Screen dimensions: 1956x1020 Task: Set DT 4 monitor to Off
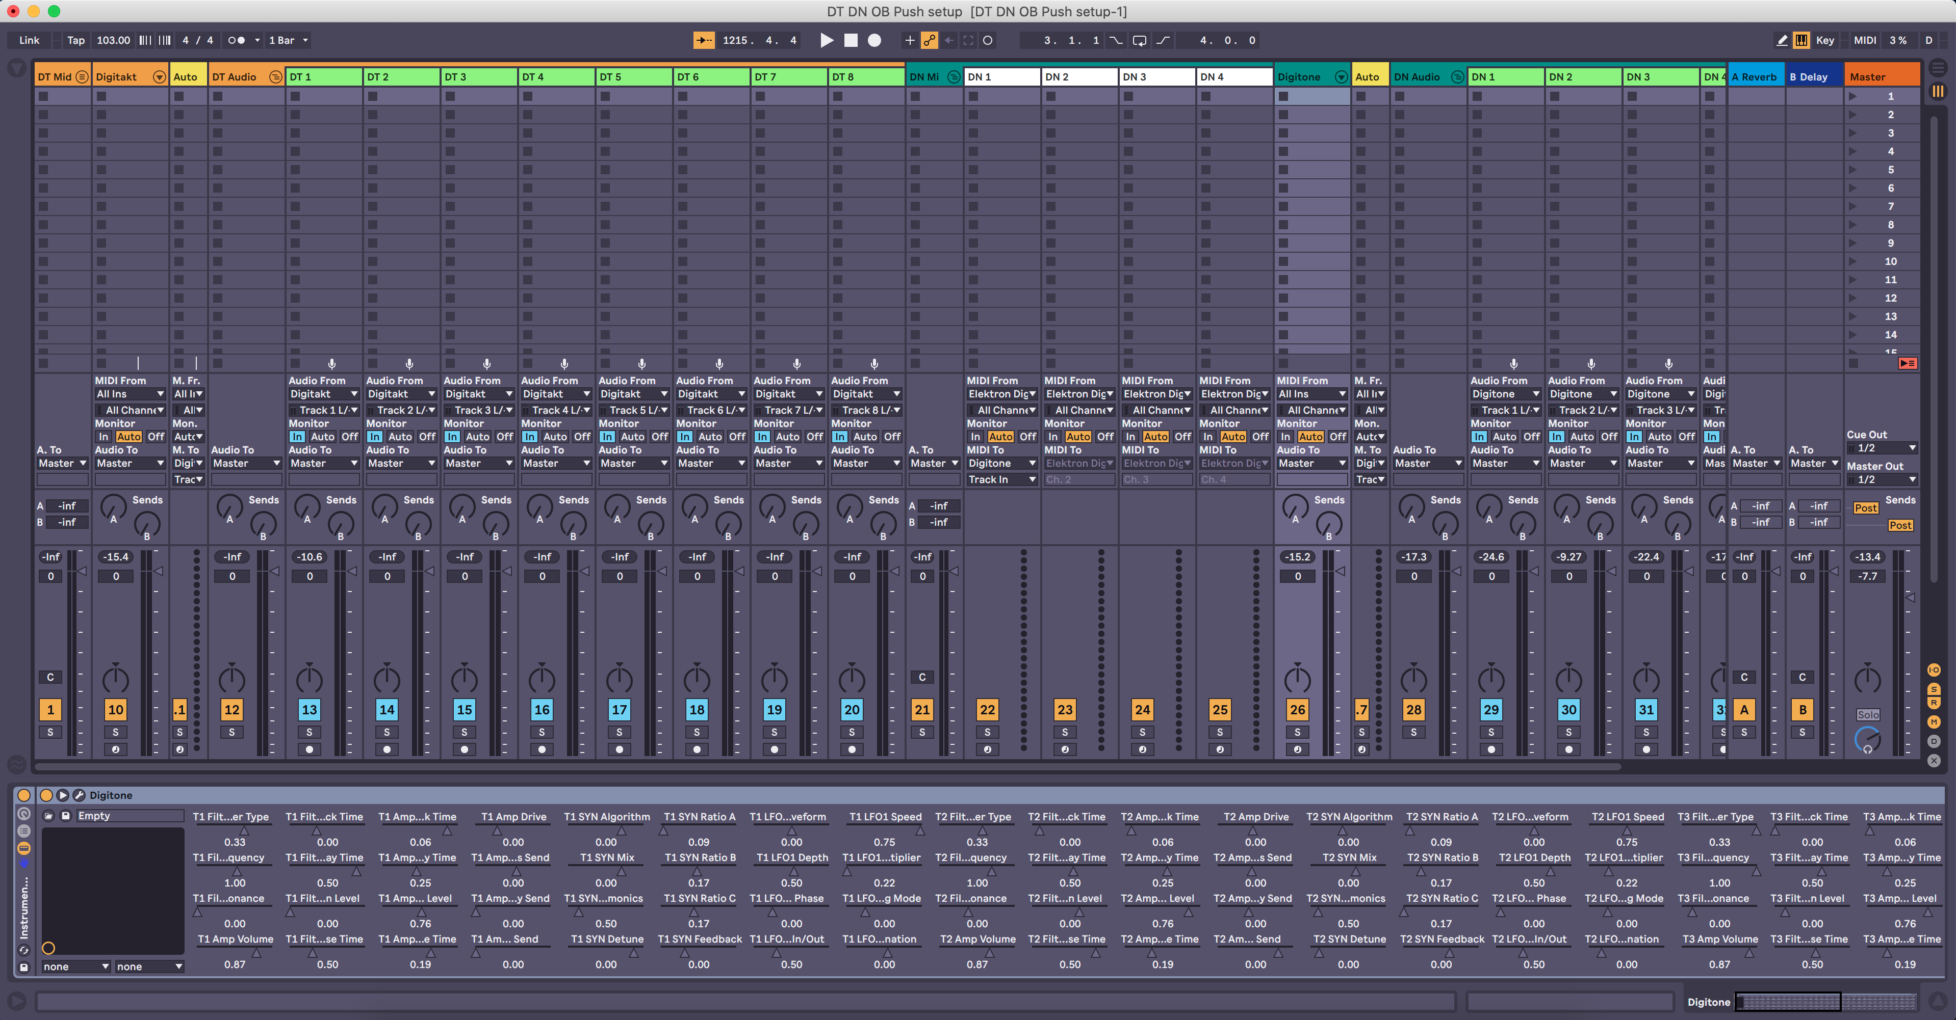[582, 437]
